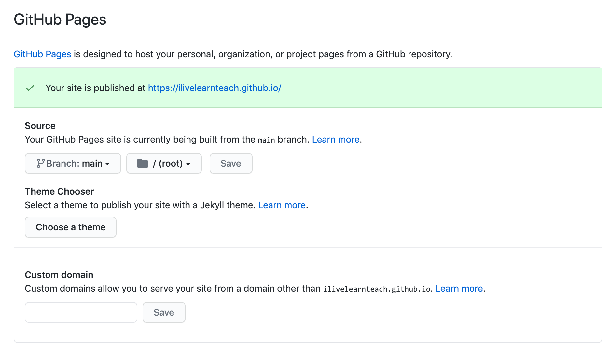The image size is (610, 354).
Task: Click the git branch icon
Action: pos(40,163)
